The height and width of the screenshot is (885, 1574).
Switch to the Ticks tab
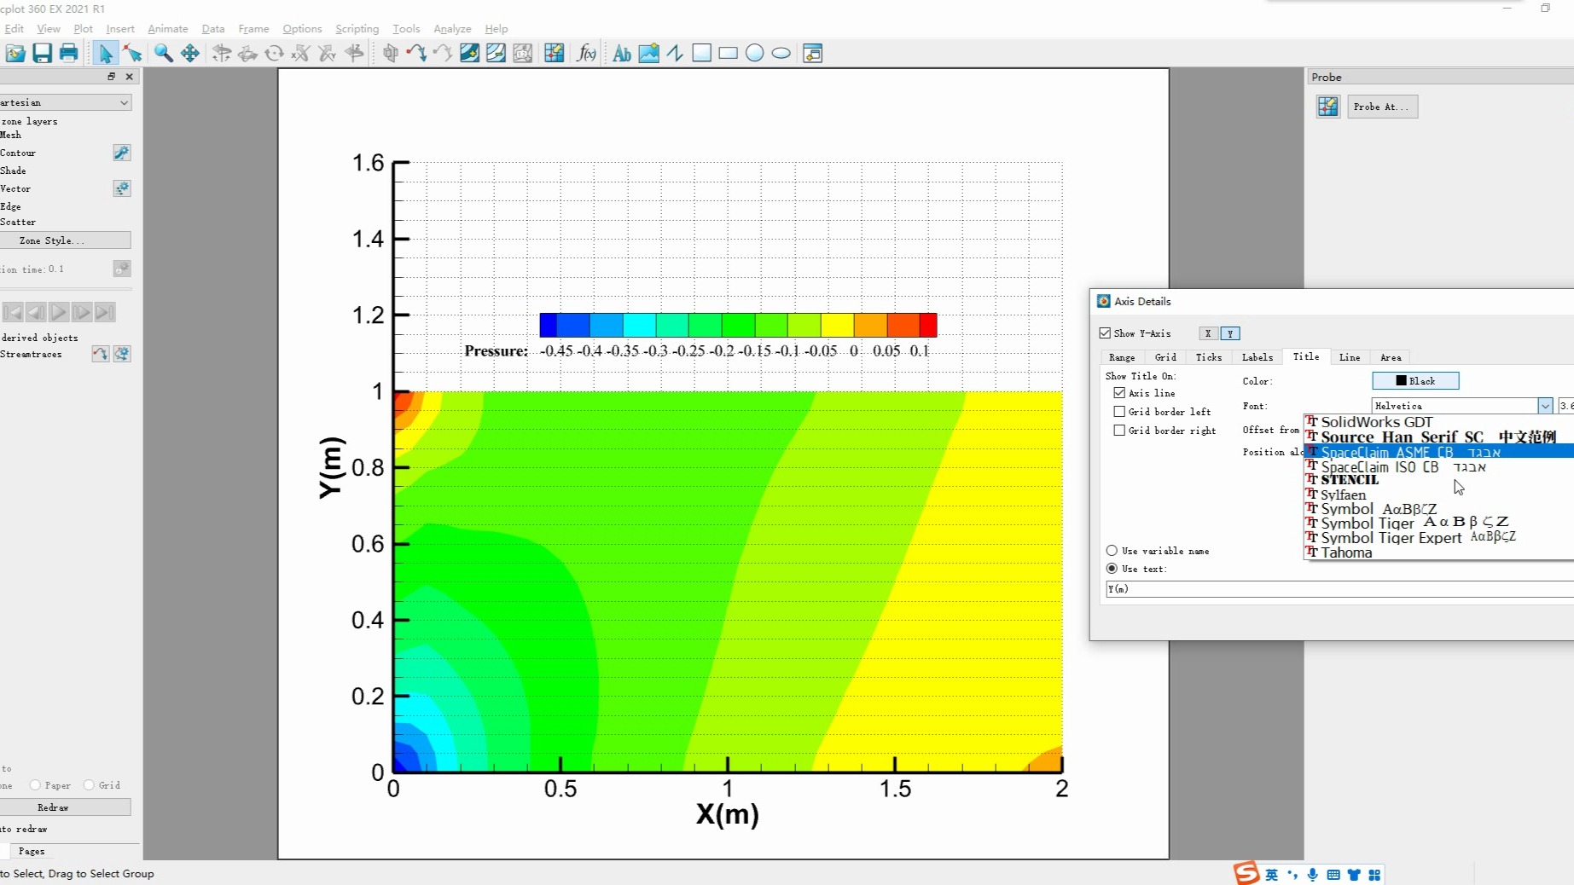(1208, 358)
